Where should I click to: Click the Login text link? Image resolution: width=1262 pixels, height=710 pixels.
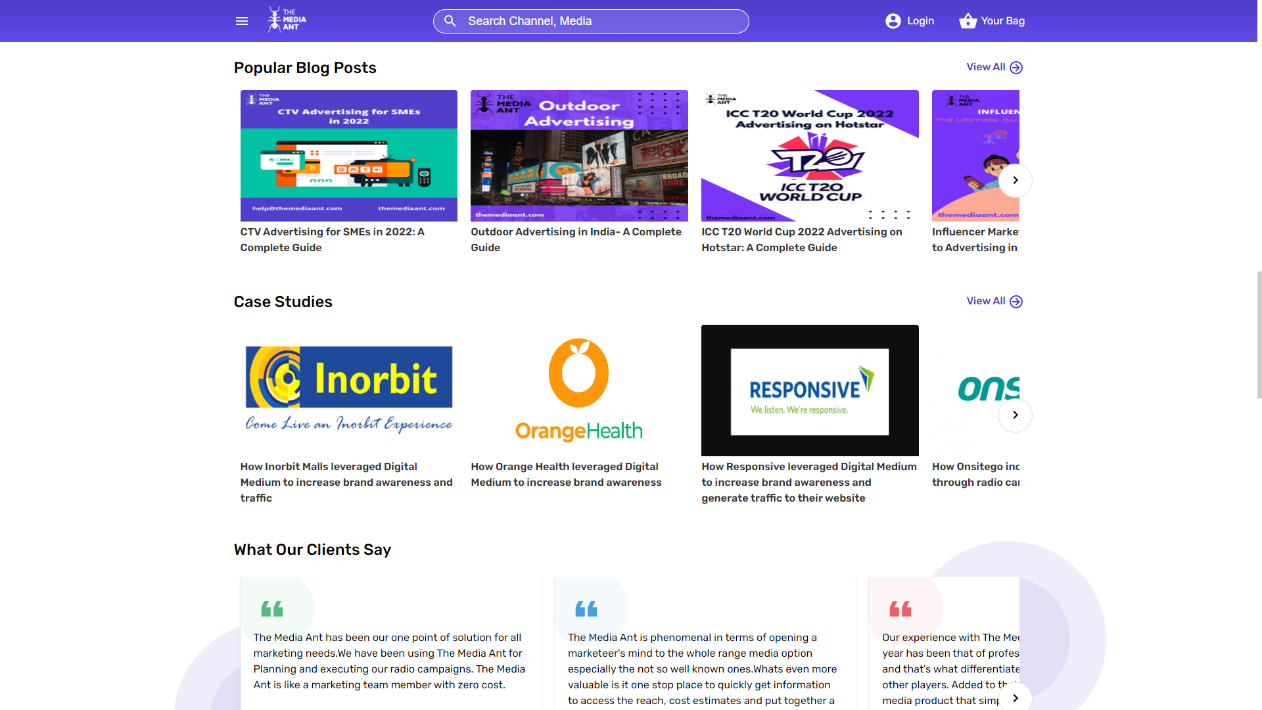point(920,21)
